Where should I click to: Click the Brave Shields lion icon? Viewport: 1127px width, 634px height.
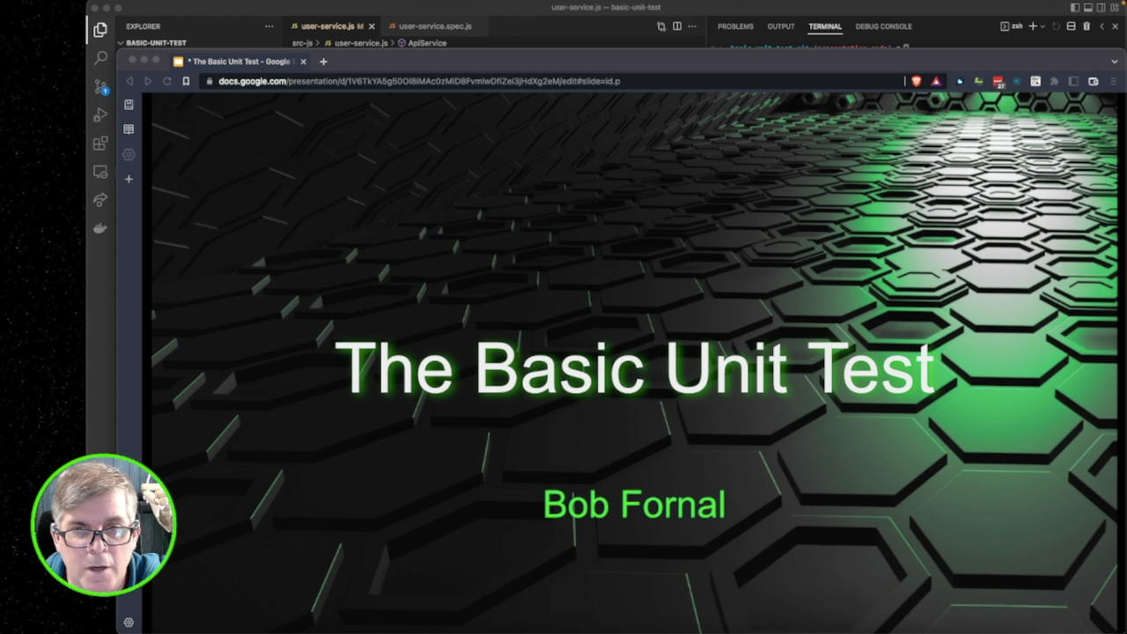917,81
